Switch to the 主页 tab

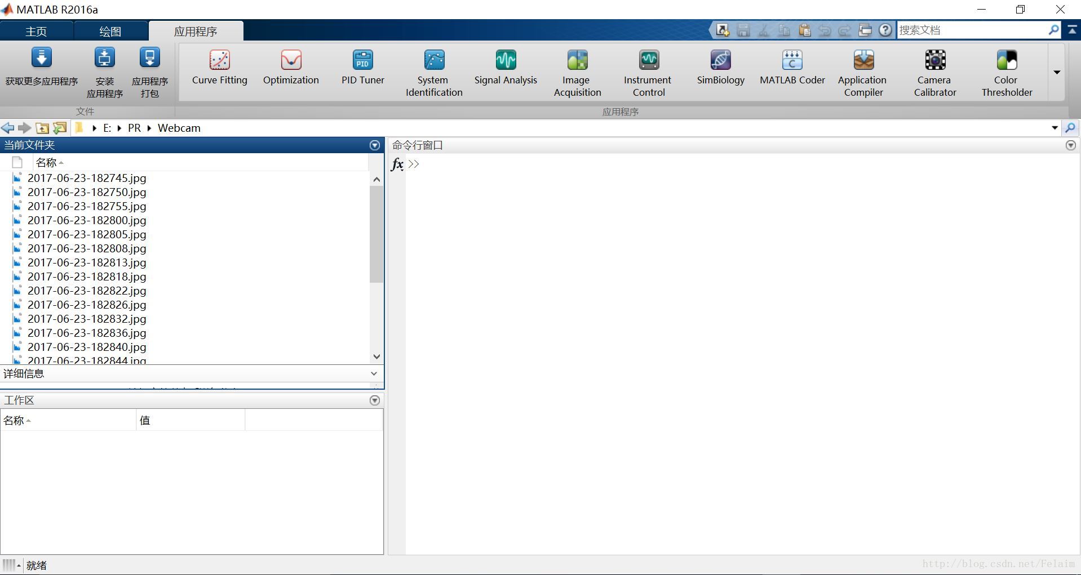(x=36, y=32)
